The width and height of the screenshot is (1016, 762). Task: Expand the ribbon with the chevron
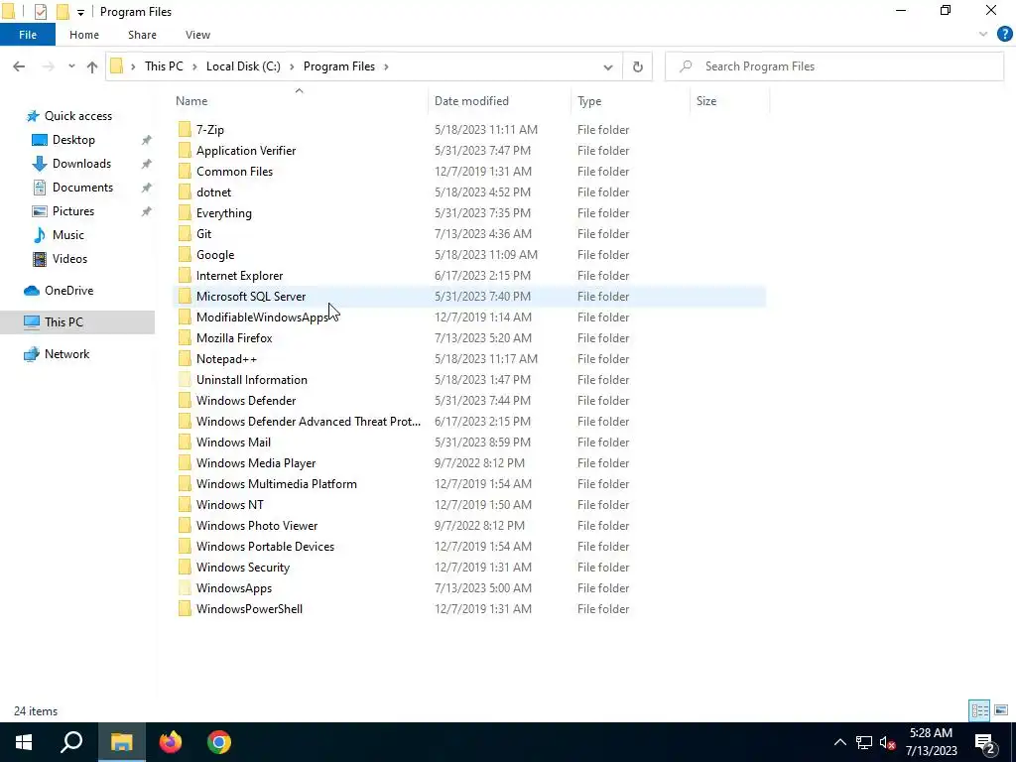click(983, 35)
